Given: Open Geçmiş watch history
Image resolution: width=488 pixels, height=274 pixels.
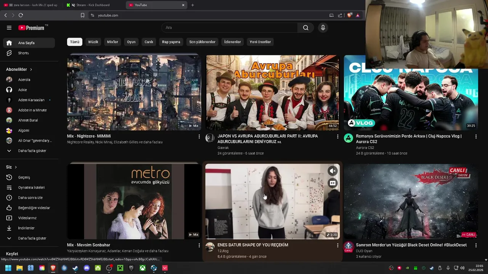Looking at the screenshot, I should pyautogui.click(x=29, y=177).
